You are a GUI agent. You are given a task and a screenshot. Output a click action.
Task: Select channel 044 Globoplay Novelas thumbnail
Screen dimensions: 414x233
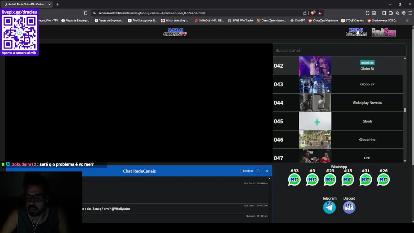coord(315,103)
